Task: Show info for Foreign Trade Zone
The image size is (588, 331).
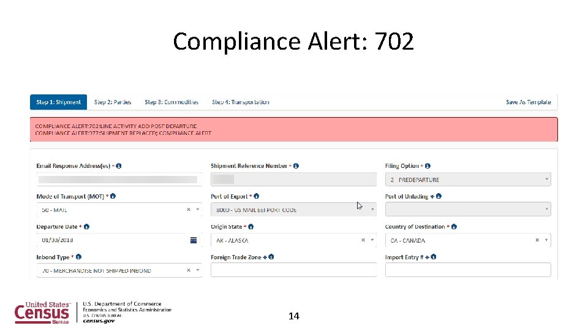Action: click(x=271, y=257)
